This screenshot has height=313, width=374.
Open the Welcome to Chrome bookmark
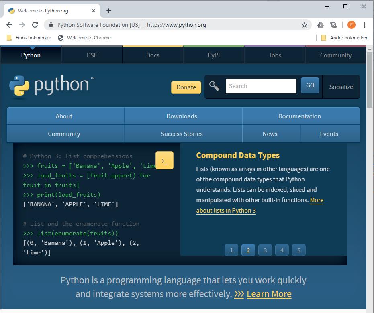click(84, 38)
